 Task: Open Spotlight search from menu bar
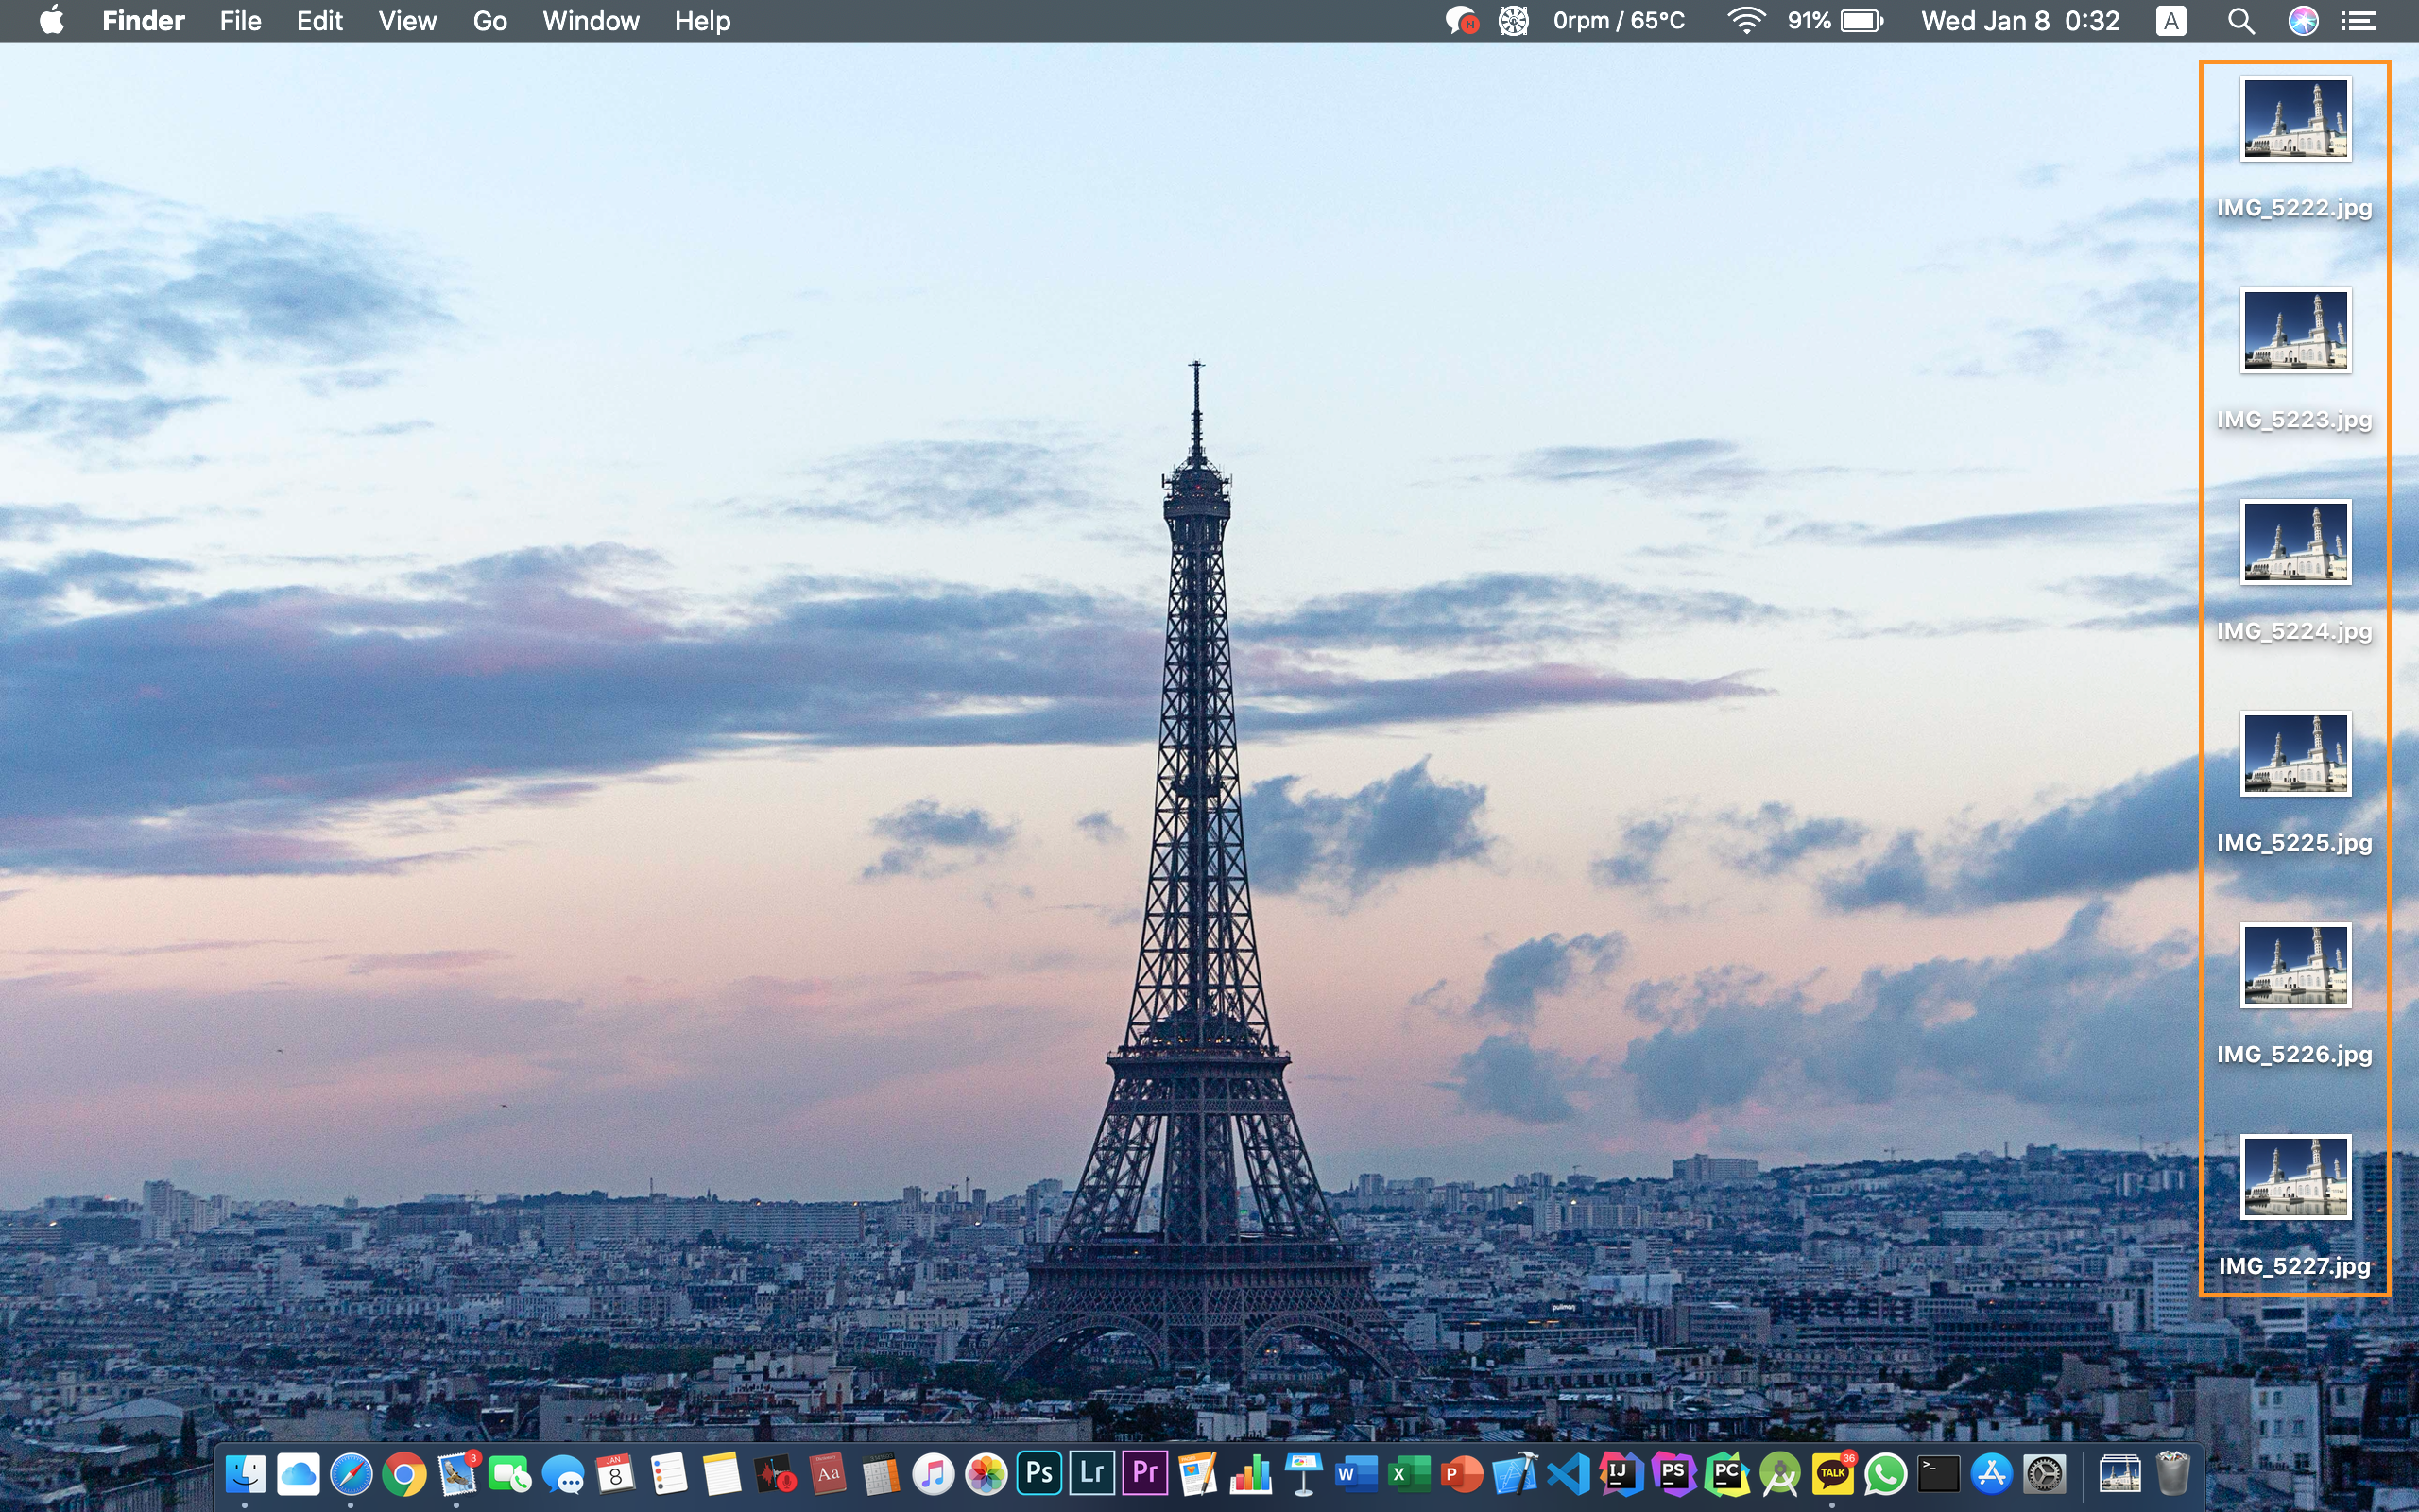click(x=2241, y=21)
